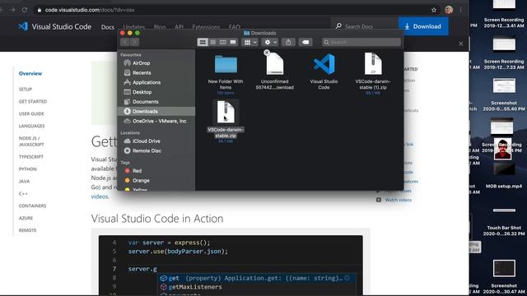The image size is (527, 296).
Task: Open JAVA docs section
Action: pos(24,181)
